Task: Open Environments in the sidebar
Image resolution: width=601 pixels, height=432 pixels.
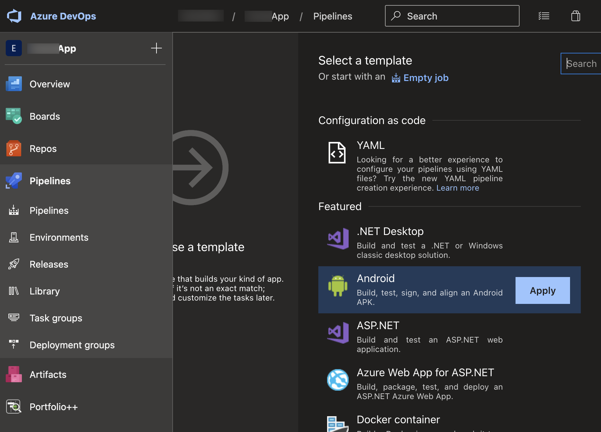Action: (x=59, y=237)
